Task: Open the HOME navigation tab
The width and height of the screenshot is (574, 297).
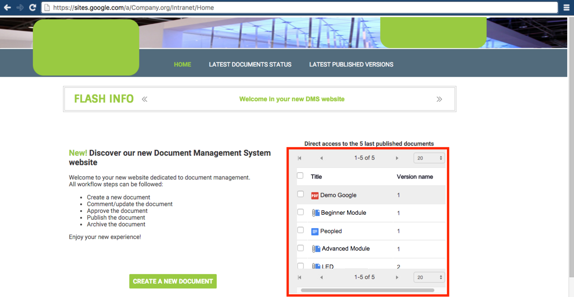Action: click(183, 64)
